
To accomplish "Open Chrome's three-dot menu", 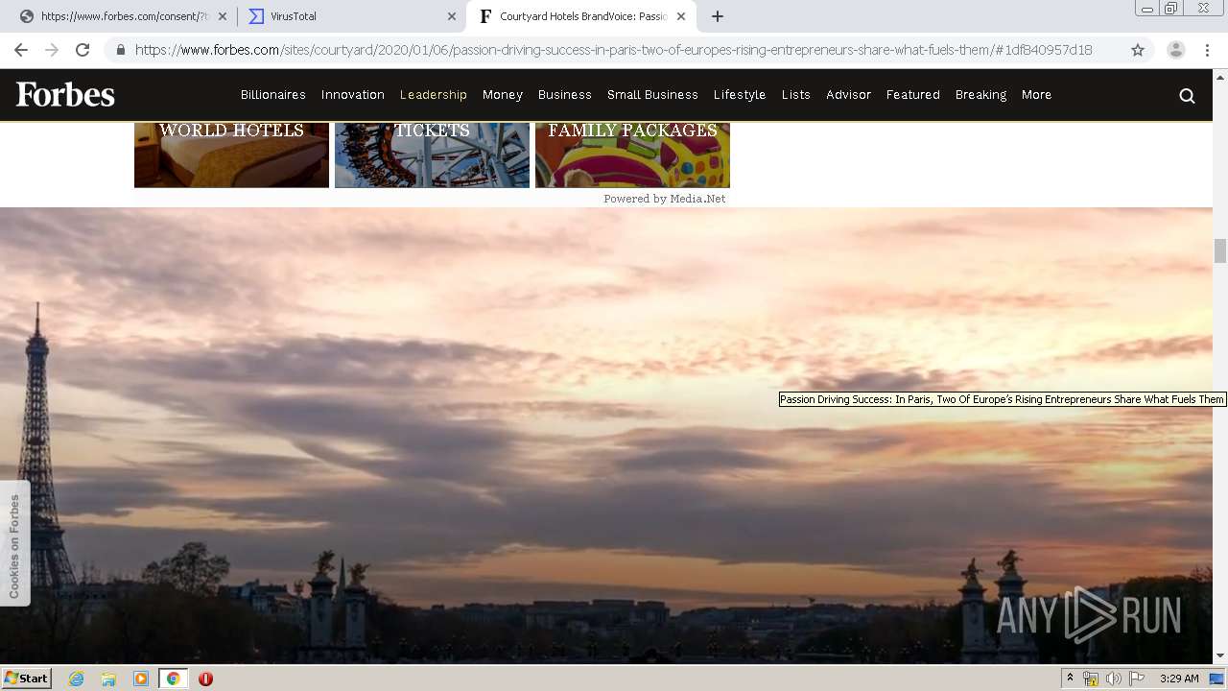I will [1207, 50].
